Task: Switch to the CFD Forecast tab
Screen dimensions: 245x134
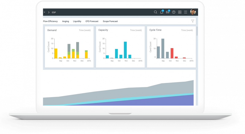Action: (x=92, y=21)
